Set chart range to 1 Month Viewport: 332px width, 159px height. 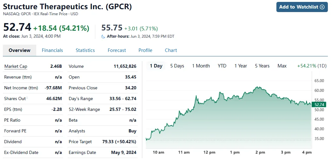point(201,66)
